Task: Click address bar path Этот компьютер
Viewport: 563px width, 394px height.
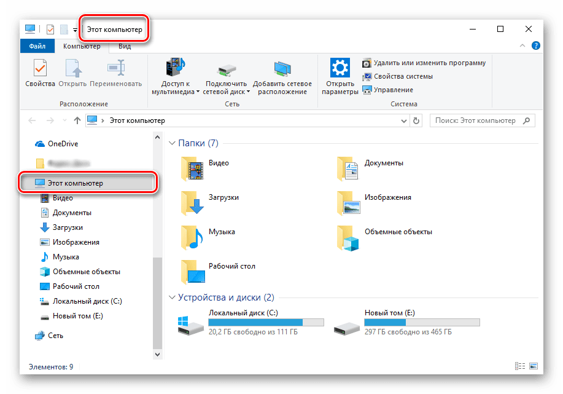Action: 137,120
